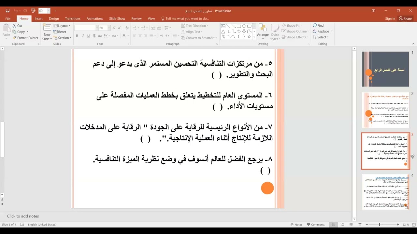Toggle Strikethrough formatting
This screenshot has width=417, height=234.
point(100,36)
